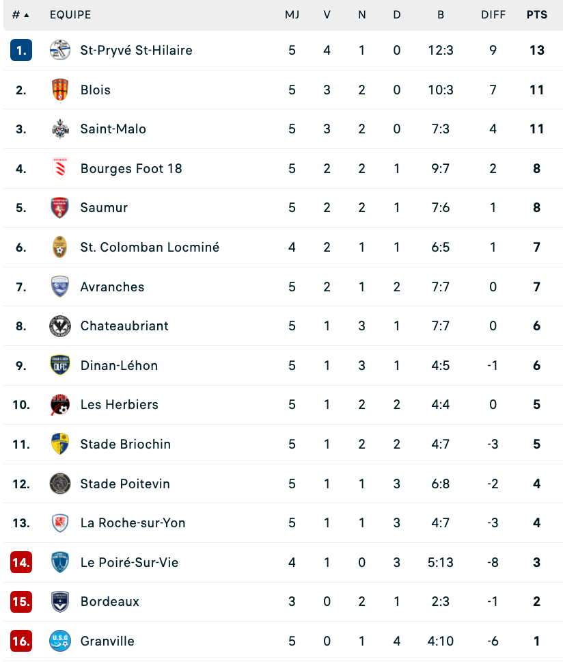
Task: Open the Saint-Malo club crest
Action: pyautogui.click(x=60, y=129)
